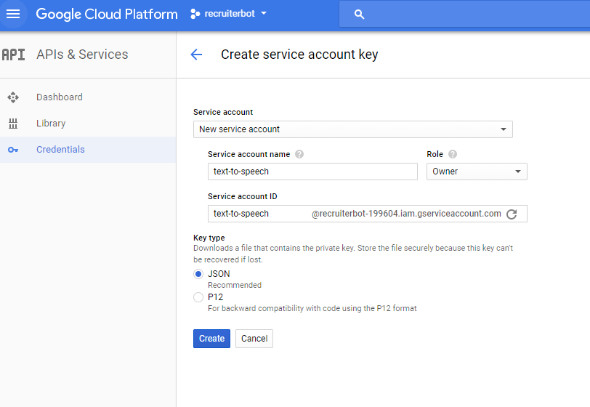Click the project hexagon icon beside recruiterbot
The height and width of the screenshot is (407, 590).
195,14
